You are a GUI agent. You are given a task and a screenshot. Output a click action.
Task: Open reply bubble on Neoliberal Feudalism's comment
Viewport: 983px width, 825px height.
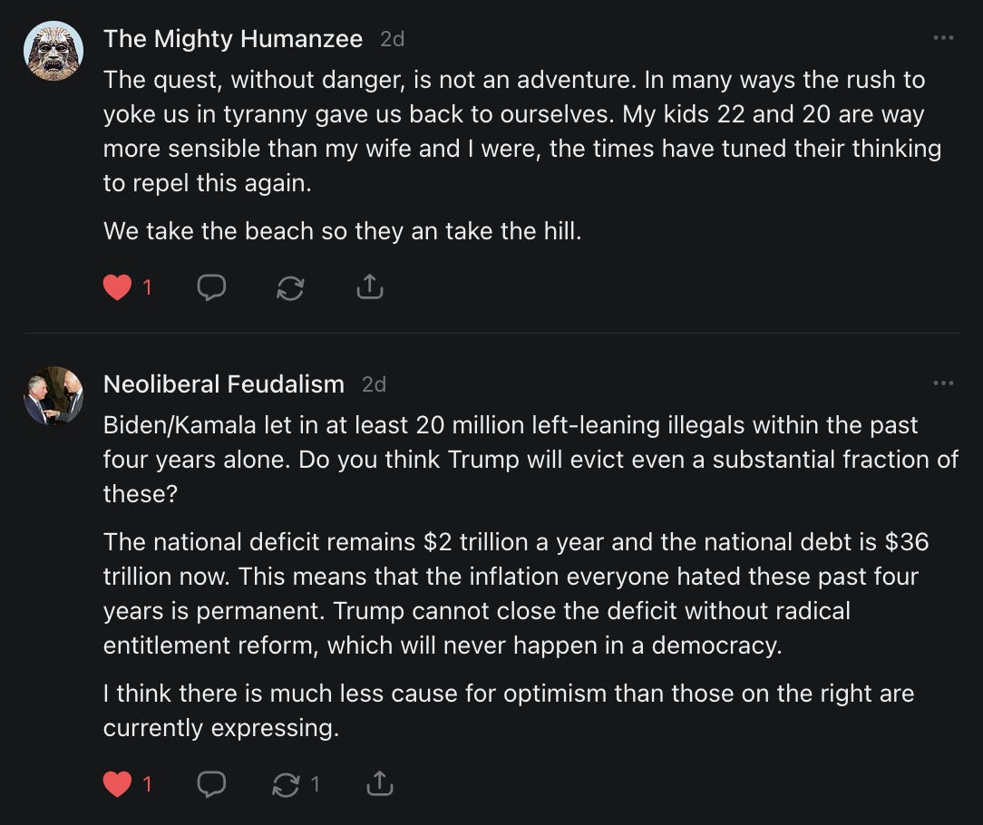(x=211, y=784)
